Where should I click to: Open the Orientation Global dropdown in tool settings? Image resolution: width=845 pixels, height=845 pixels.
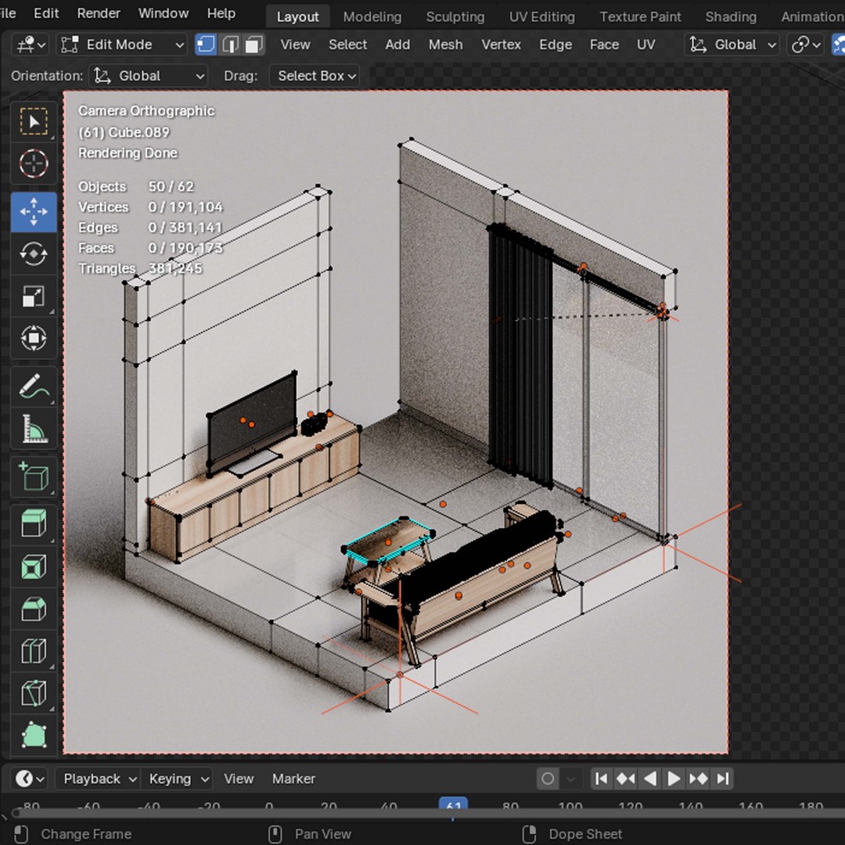[149, 76]
